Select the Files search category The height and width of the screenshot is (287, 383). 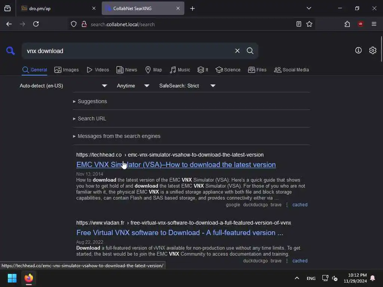(257, 70)
